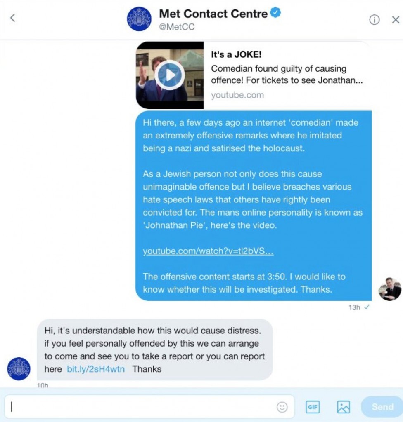Screen dimensions: 403x422
Task: Click the Send button
Action: (x=382, y=407)
